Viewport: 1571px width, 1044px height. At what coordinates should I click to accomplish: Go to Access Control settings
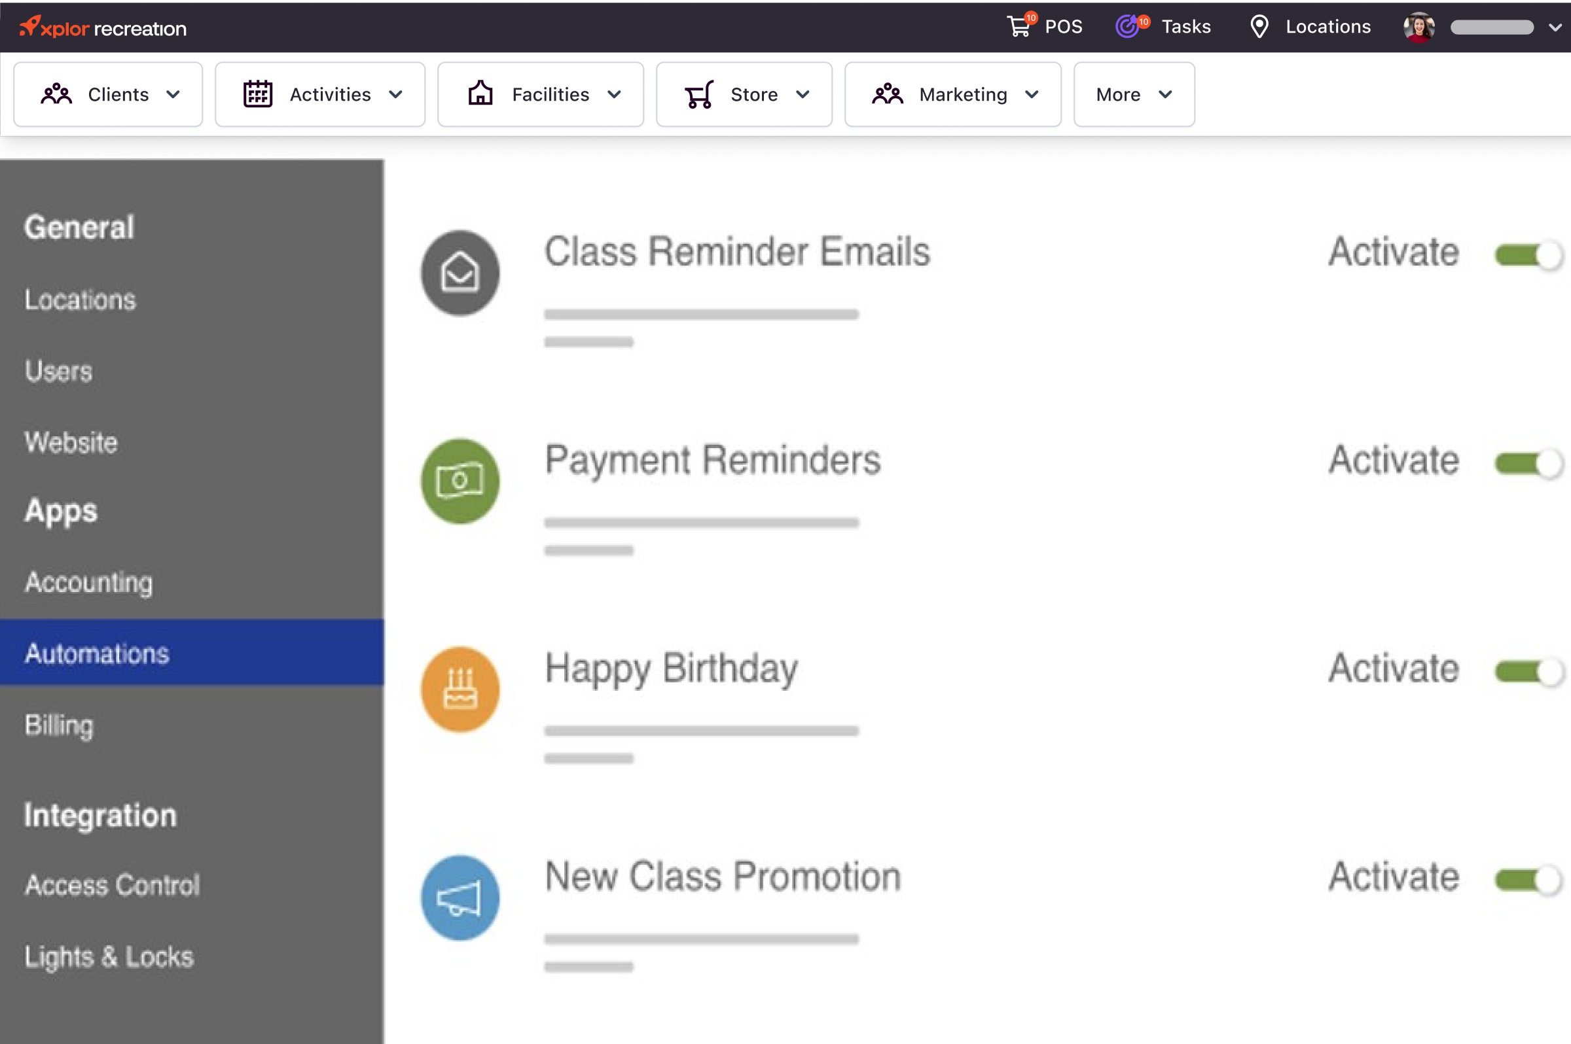click(112, 885)
